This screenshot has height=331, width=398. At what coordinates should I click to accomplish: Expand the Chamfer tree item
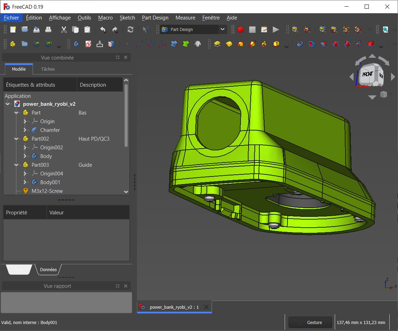pos(25,130)
